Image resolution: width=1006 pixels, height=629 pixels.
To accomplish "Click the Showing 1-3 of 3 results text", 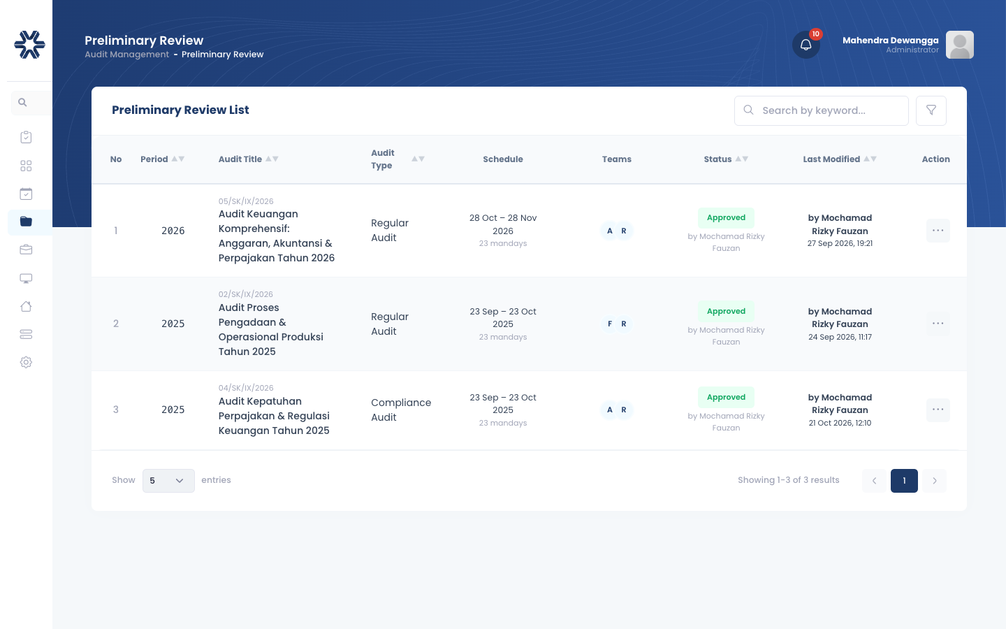I will 789,480.
